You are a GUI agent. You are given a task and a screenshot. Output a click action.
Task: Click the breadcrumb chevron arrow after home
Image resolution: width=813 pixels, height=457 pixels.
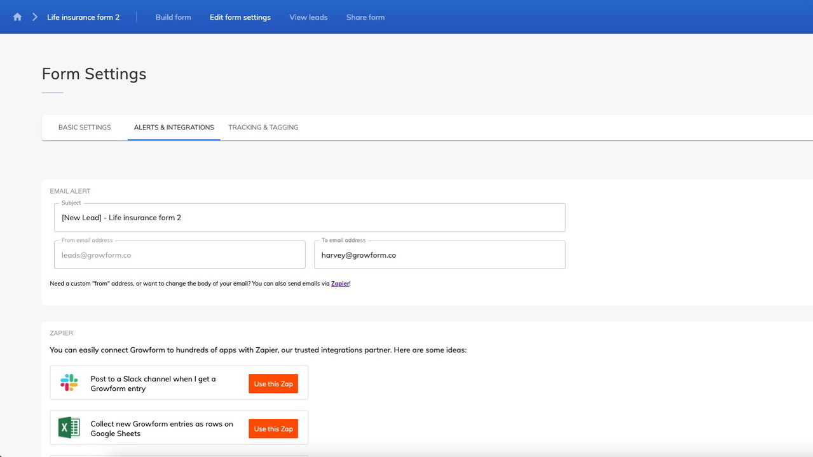pos(35,17)
